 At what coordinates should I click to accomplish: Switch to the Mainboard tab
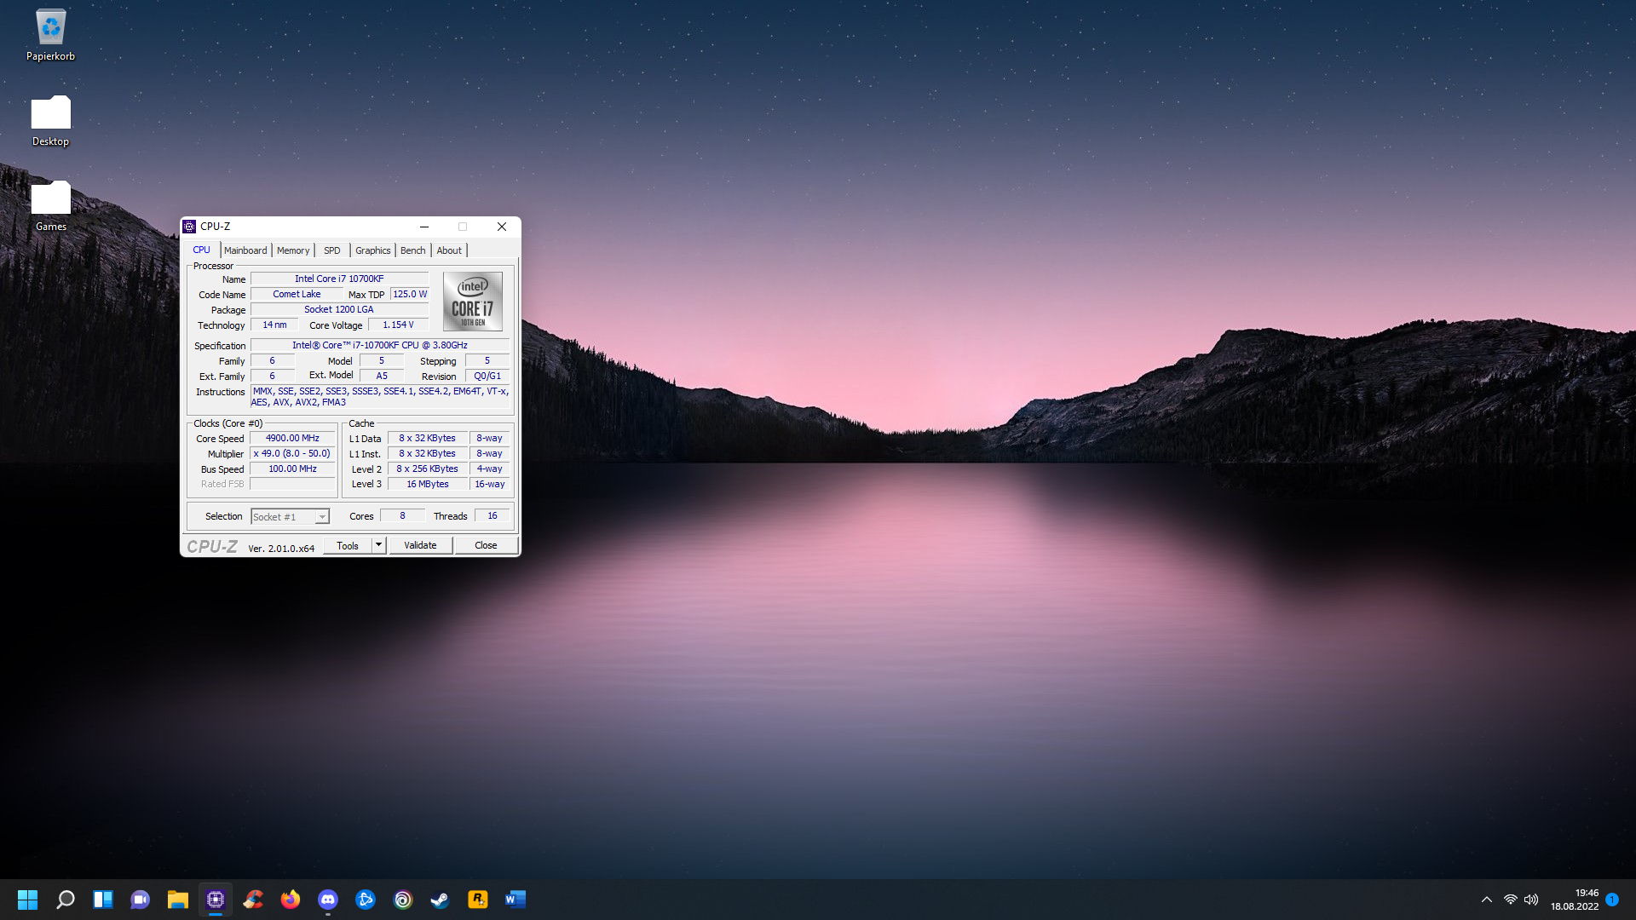245,250
